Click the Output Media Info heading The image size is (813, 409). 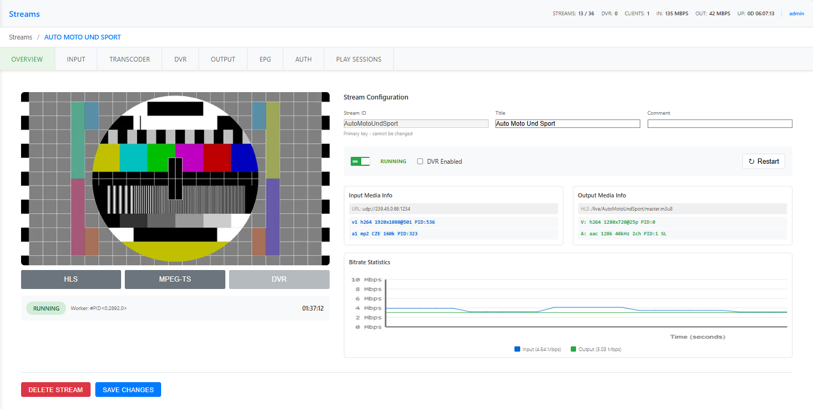click(x=602, y=195)
